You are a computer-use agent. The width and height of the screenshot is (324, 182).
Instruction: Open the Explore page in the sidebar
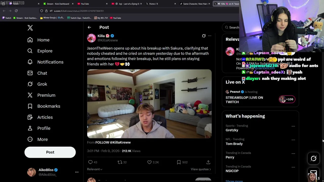coord(40,51)
